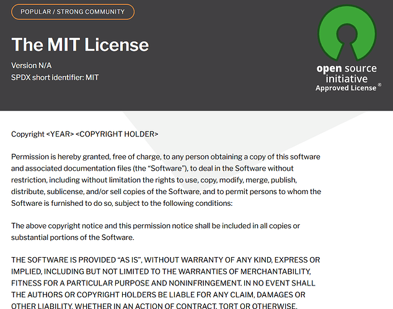Image resolution: width=393 pixels, height=309 pixels.
Task: Click the paragraph starting 'The above copyright notice'
Action: click(x=156, y=232)
